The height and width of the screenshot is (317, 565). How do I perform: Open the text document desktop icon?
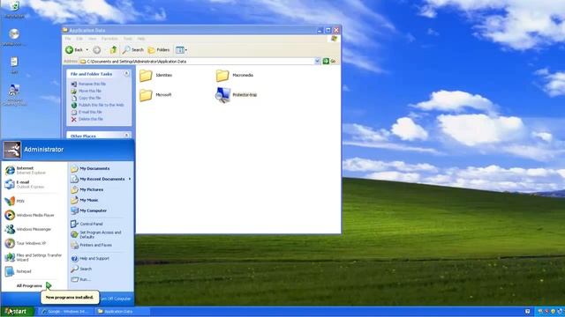[14, 65]
